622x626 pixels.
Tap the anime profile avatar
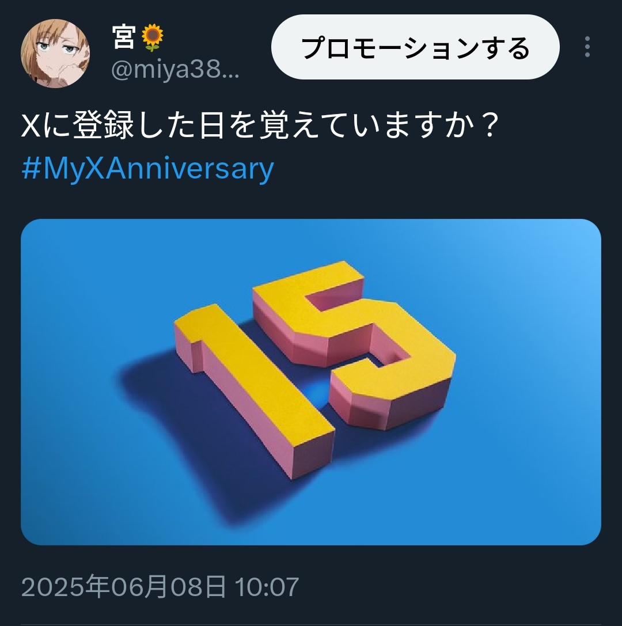[x=55, y=53]
